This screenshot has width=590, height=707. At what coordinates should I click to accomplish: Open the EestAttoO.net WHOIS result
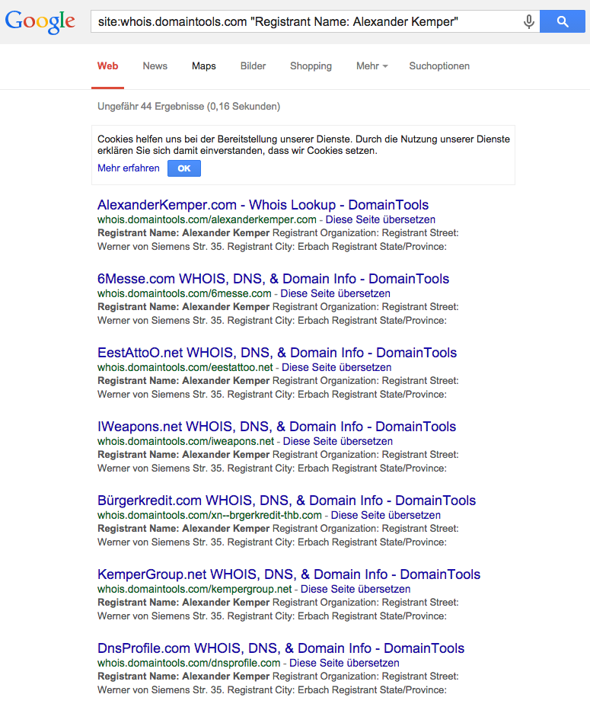coord(277,353)
